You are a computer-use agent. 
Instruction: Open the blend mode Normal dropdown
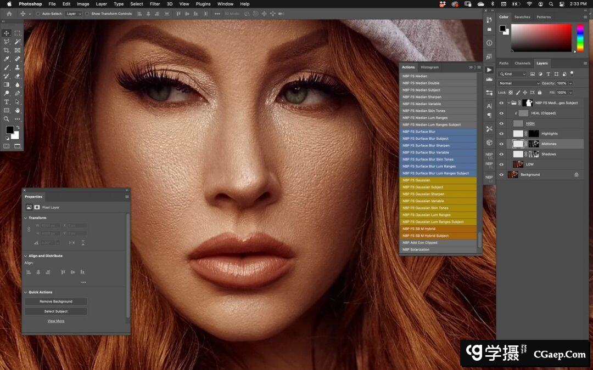(519, 83)
